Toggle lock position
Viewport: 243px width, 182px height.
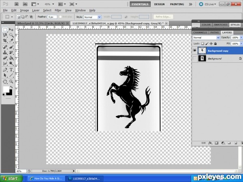(211, 44)
